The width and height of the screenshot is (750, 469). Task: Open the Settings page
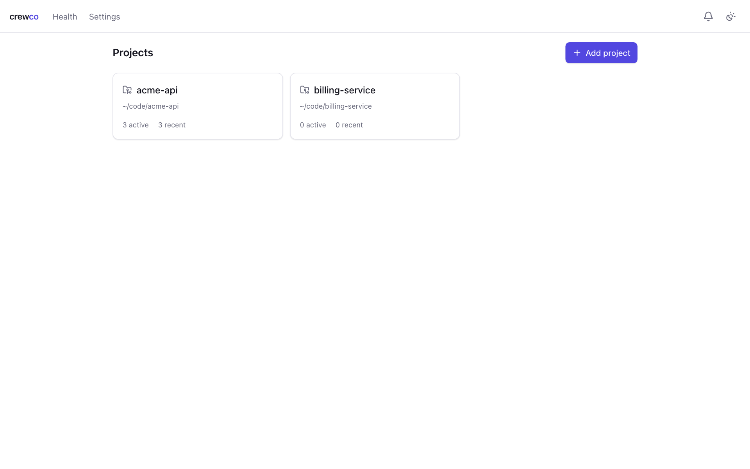click(x=104, y=16)
